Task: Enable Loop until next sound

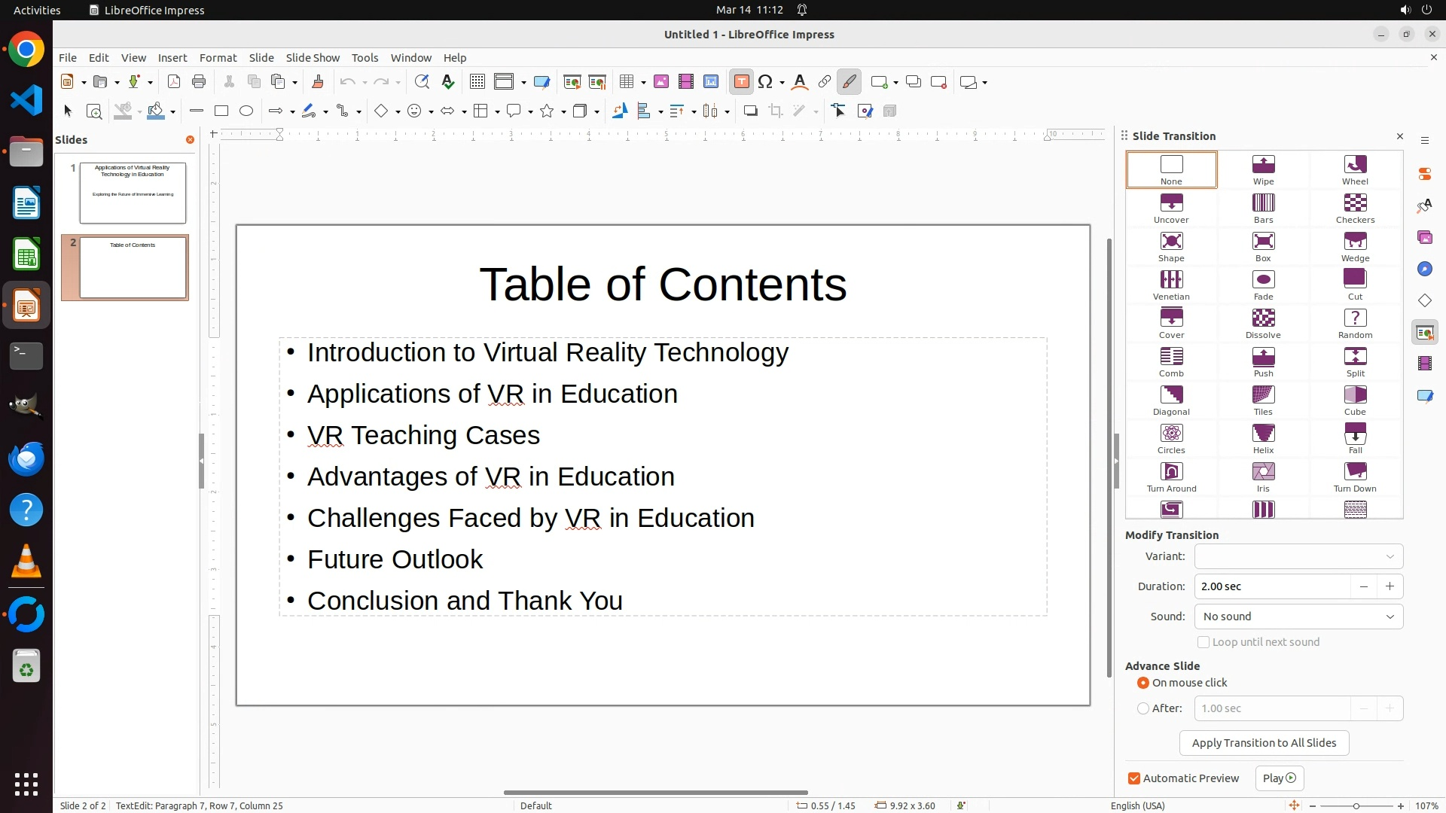Action: pyautogui.click(x=1203, y=642)
